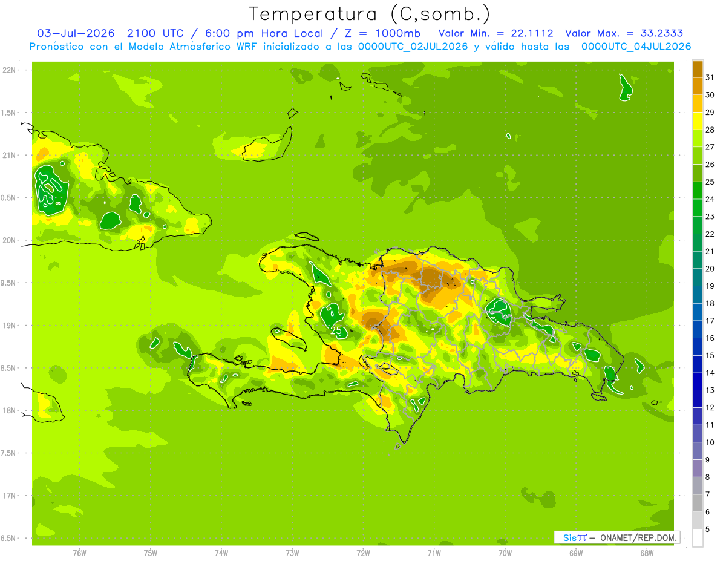Pick the brown swatch above 31 on scale
Viewport: 726px width, 561px height.
click(698, 69)
